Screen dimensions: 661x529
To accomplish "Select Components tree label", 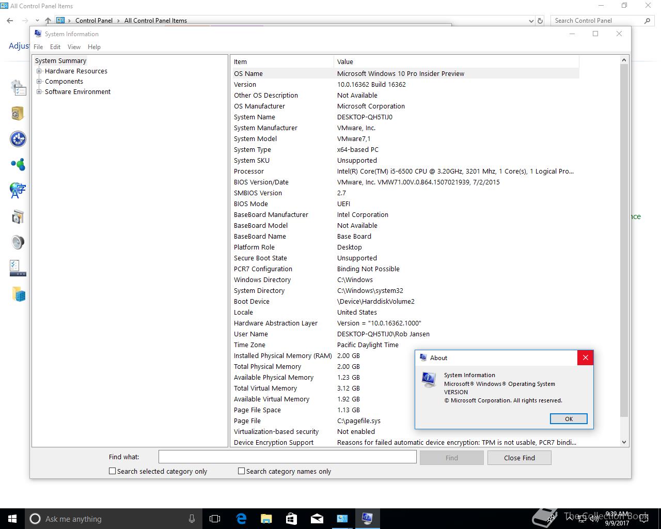I will pyautogui.click(x=64, y=82).
